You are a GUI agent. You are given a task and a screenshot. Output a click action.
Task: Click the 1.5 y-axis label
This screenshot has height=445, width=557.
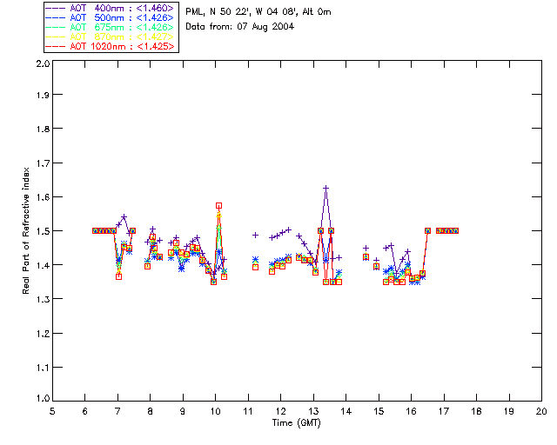pyautogui.click(x=43, y=231)
